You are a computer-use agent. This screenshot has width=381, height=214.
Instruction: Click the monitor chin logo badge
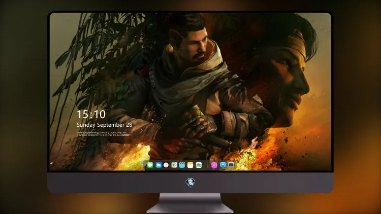click(190, 183)
